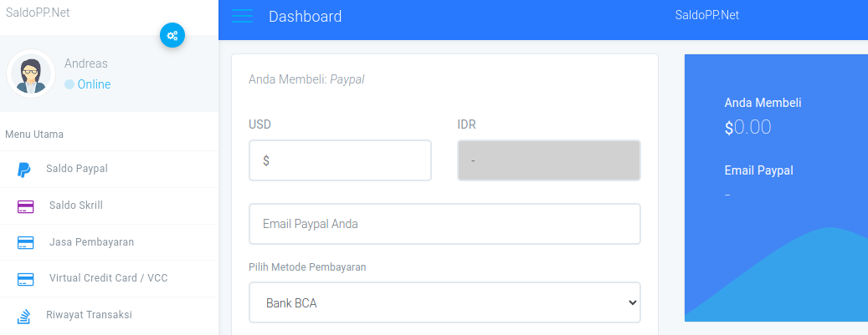
Task: Open the hamburger menu icon
Action: (x=242, y=16)
